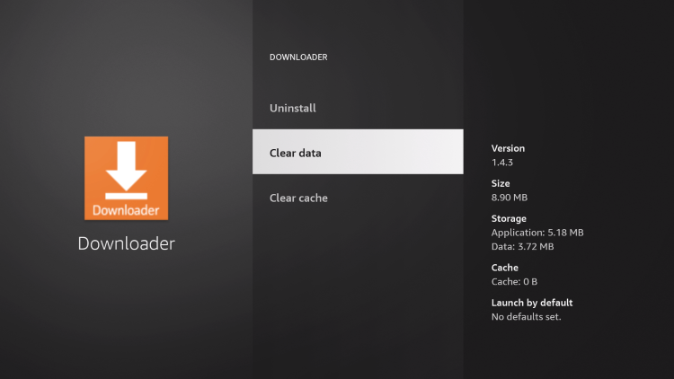Click Data: 3.72 MB entry
The image size is (674, 379).
point(523,247)
